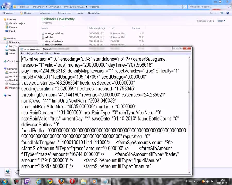Click the Explorer back navigation arrow

pos(3,7)
